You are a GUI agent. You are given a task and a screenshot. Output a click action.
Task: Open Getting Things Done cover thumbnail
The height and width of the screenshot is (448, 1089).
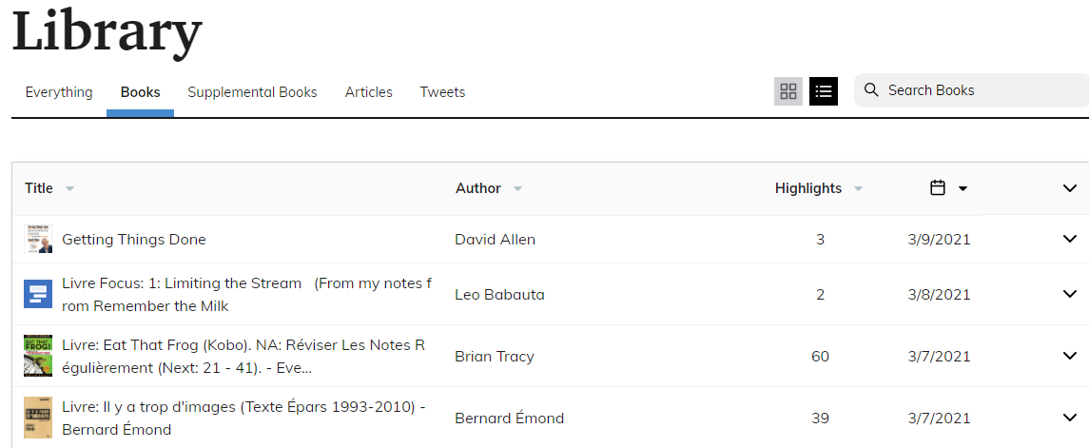click(38, 239)
